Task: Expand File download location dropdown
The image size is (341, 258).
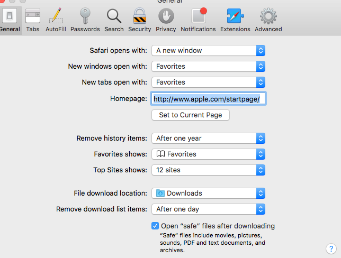Action: (208, 193)
